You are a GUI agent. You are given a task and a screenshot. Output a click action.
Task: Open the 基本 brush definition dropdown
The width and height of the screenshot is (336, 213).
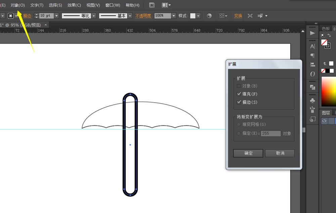click(130, 16)
